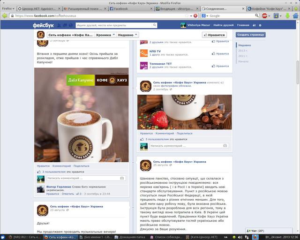Click the фейсбук logo

43,25
